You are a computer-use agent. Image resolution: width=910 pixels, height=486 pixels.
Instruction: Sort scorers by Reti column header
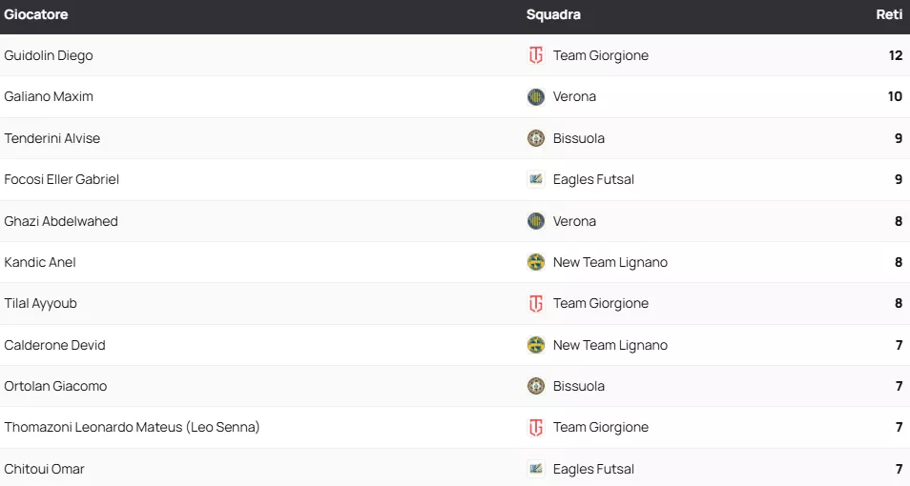889,15
